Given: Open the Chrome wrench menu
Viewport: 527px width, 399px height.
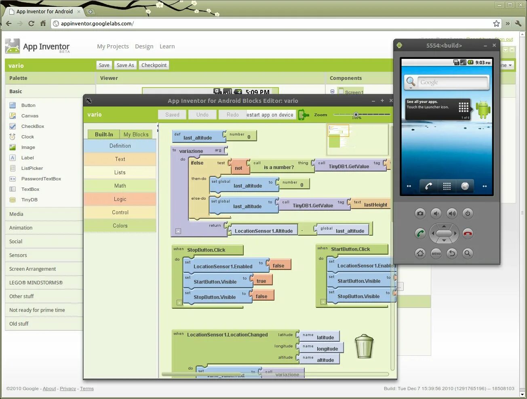Looking at the screenshot, I should coord(518,23).
